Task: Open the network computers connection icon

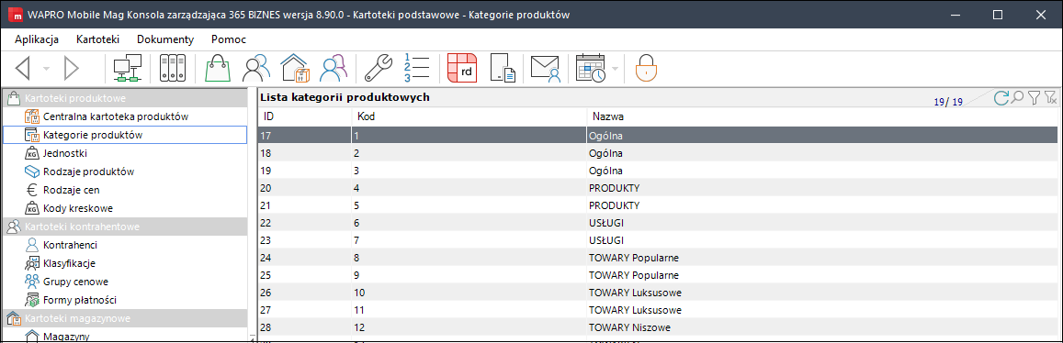Action: pos(127,69)
